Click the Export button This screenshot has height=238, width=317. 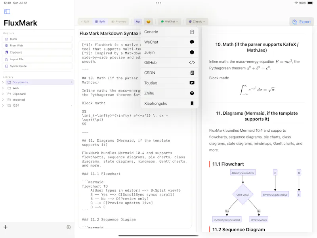[302, 22]
